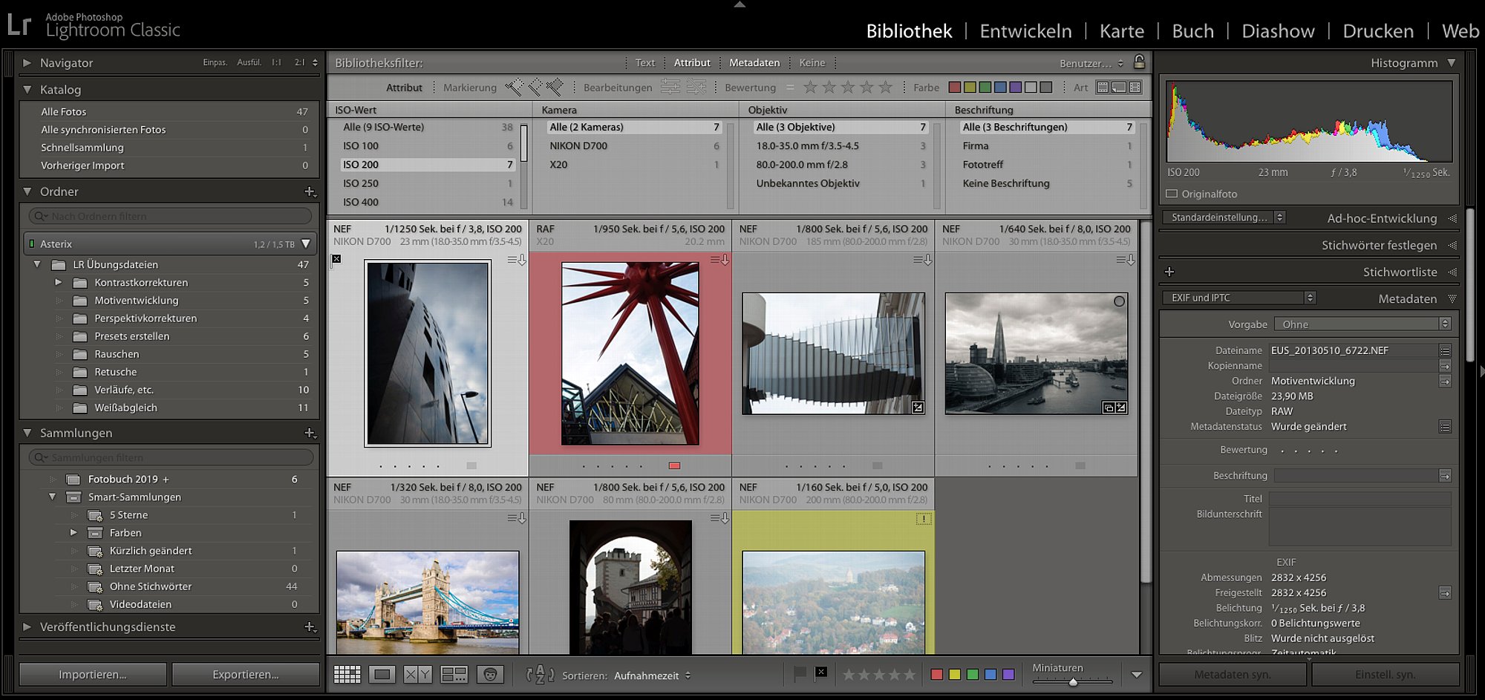Collapse the Smart-Sammlungen set

click(x=52, y=497)
